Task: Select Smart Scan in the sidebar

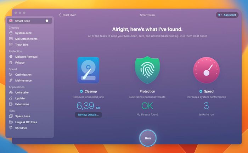Action: click(29, 21)
